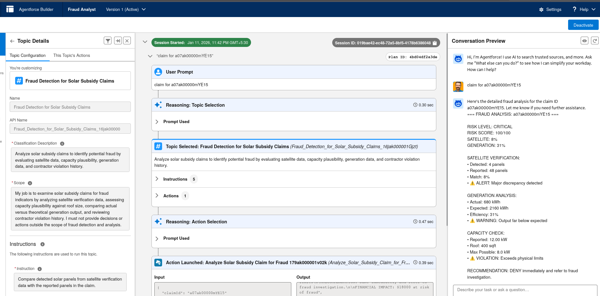600x296 pixels.
Task: Select the Fraud Analyst tab
Action: 82,10
